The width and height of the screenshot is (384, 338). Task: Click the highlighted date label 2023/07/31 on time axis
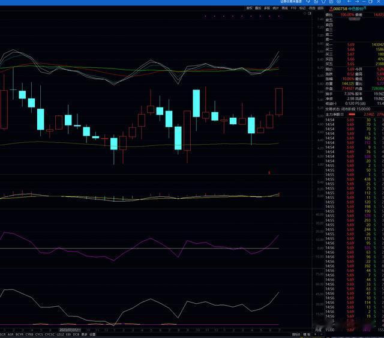click(x=70, y=330)
